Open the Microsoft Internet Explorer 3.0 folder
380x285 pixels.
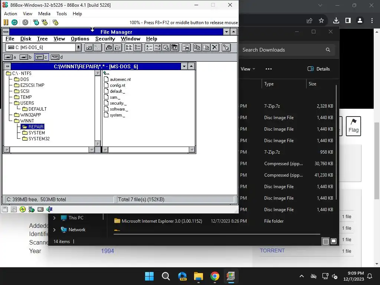(x=162, y=221)
